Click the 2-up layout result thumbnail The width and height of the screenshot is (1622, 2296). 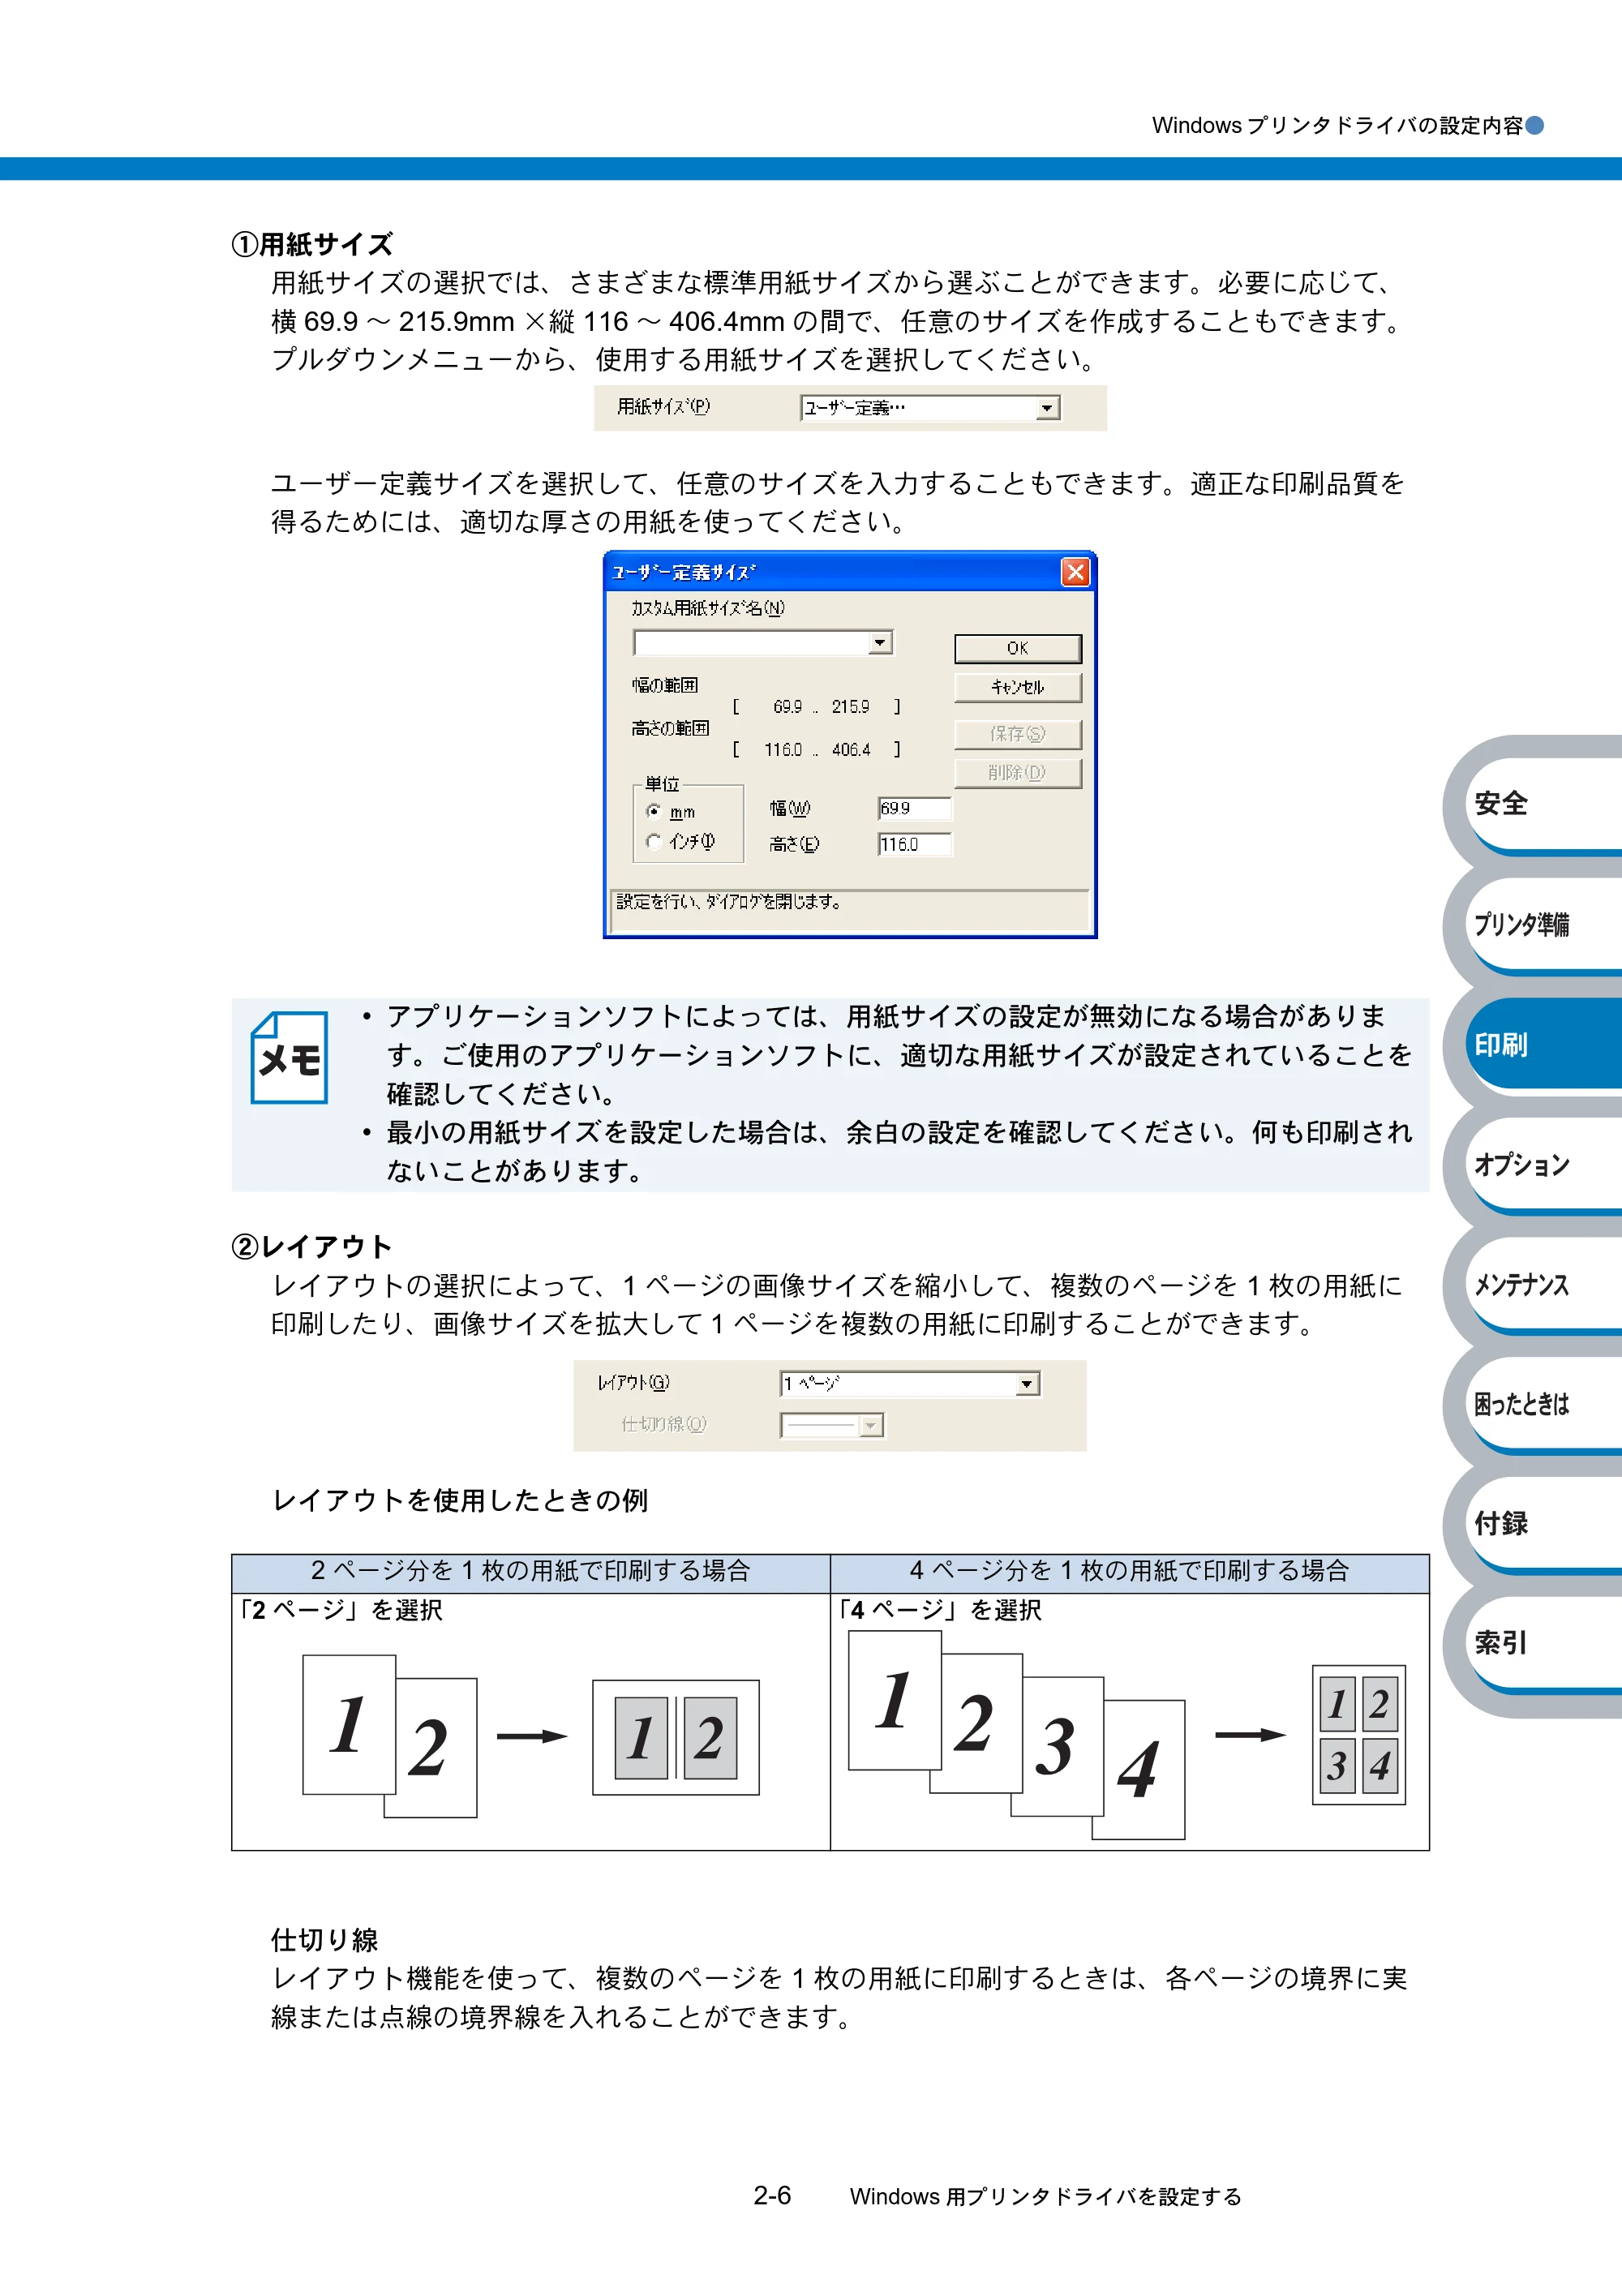(676, 1737)
